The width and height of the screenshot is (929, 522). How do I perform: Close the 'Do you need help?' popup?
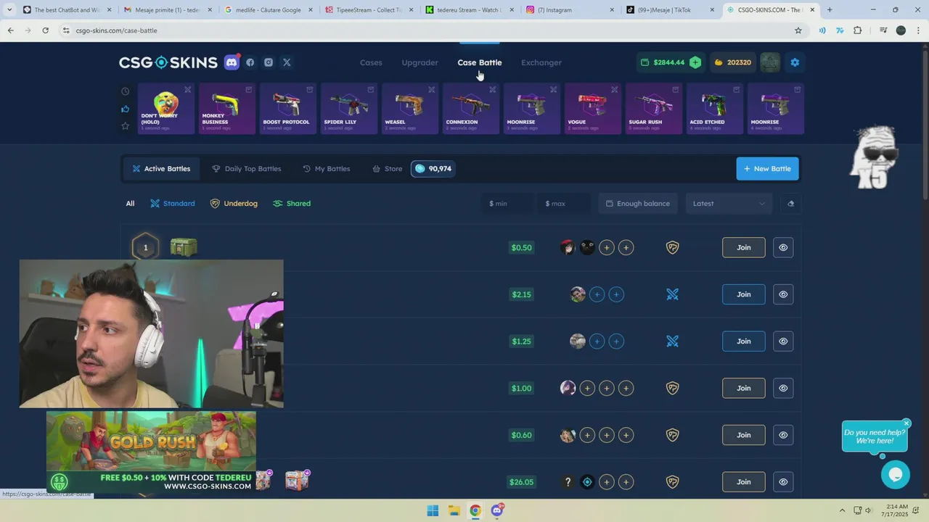point(907,423)
